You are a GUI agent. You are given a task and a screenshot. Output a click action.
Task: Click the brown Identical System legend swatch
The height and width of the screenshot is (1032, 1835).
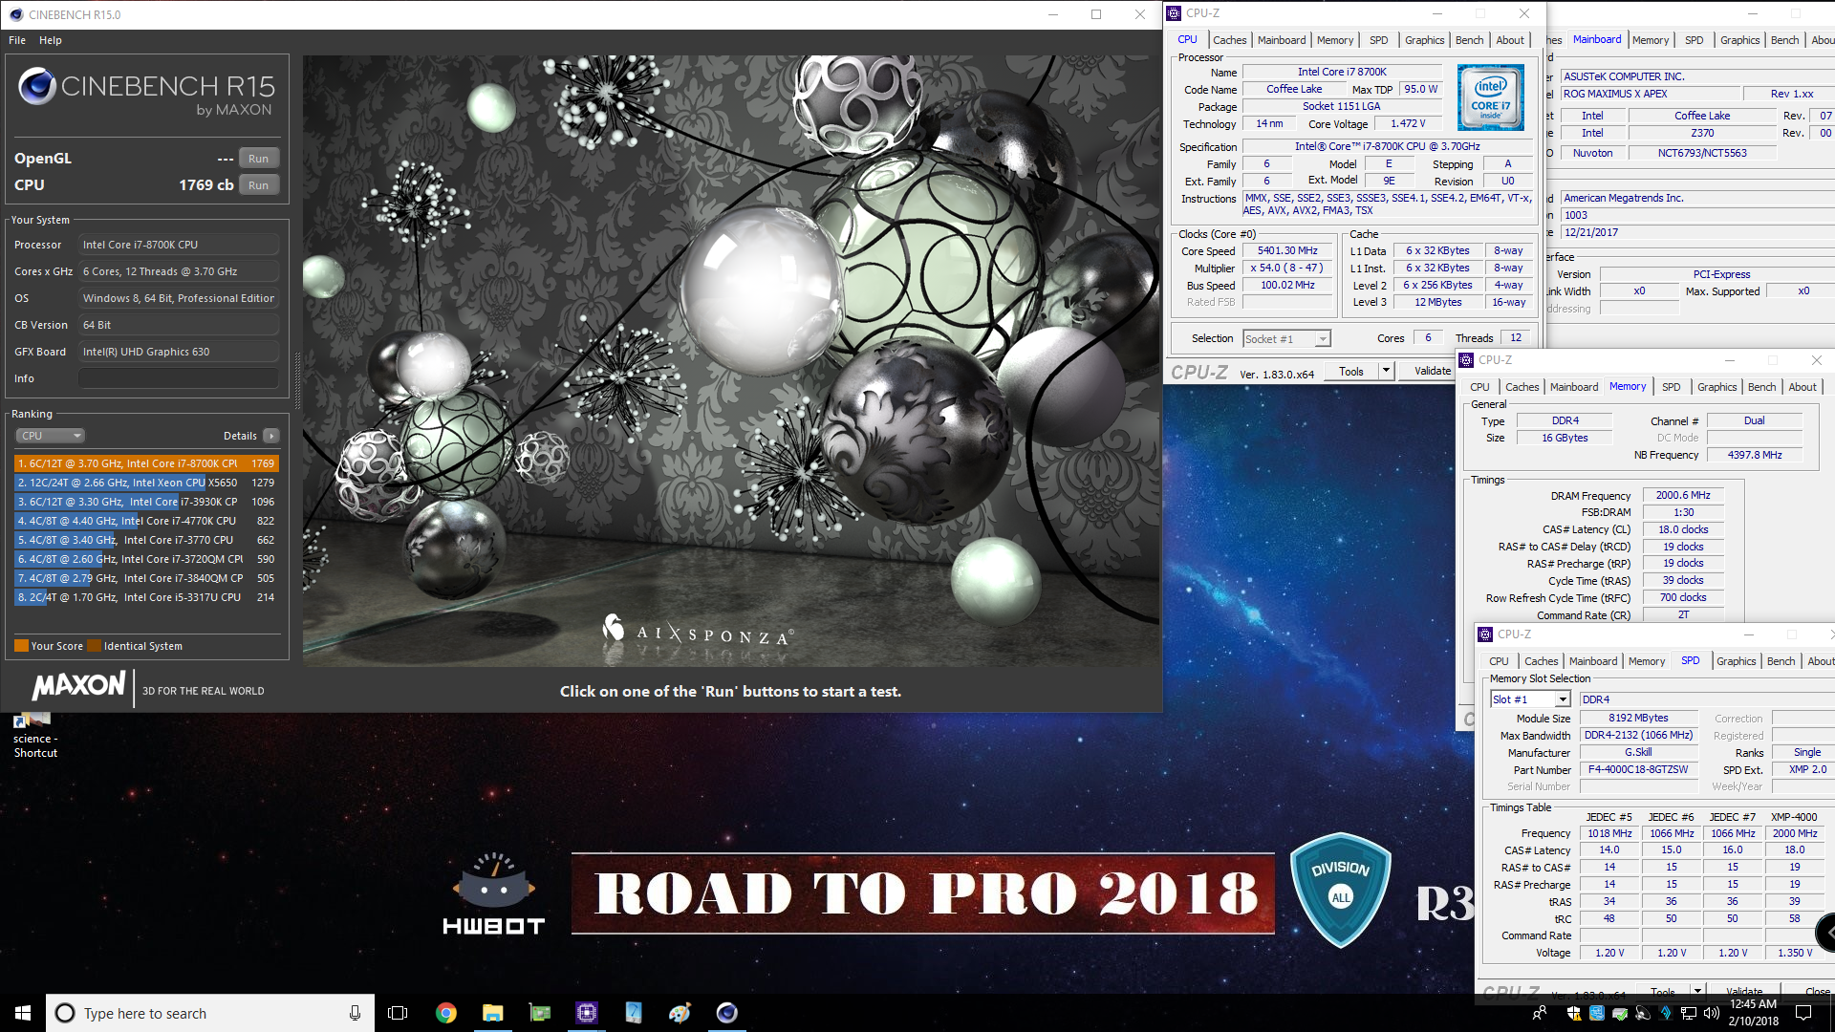tap(94, 646)
